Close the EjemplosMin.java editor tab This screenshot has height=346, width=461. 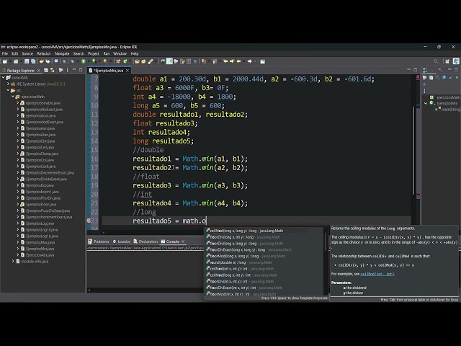(x=127, y=71)
